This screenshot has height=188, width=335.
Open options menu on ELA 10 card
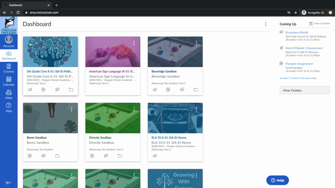pyautogui.click(x=196, y=109)
